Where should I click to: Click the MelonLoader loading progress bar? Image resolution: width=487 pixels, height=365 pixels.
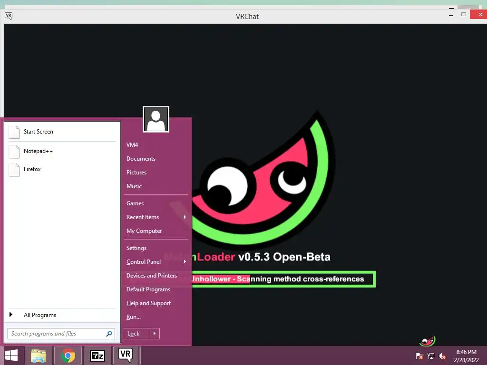[282, 279]
